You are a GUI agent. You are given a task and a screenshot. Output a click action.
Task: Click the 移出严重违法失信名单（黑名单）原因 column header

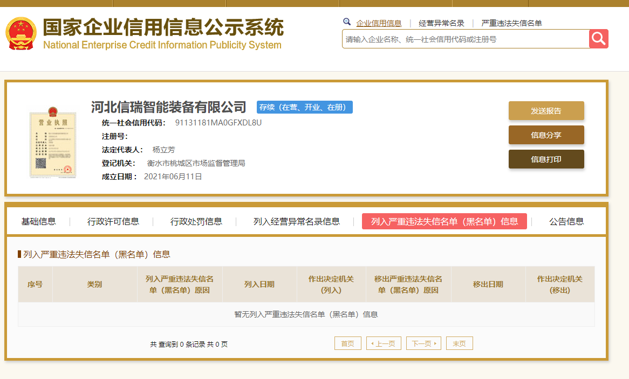(x=408, y=284)
